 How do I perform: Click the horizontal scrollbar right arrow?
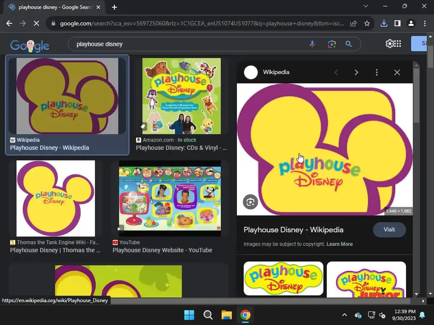click(423, 301)
